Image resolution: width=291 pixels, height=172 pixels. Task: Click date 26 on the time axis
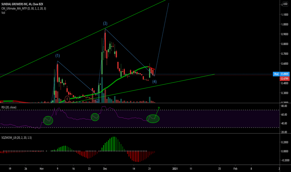[26, 169]
